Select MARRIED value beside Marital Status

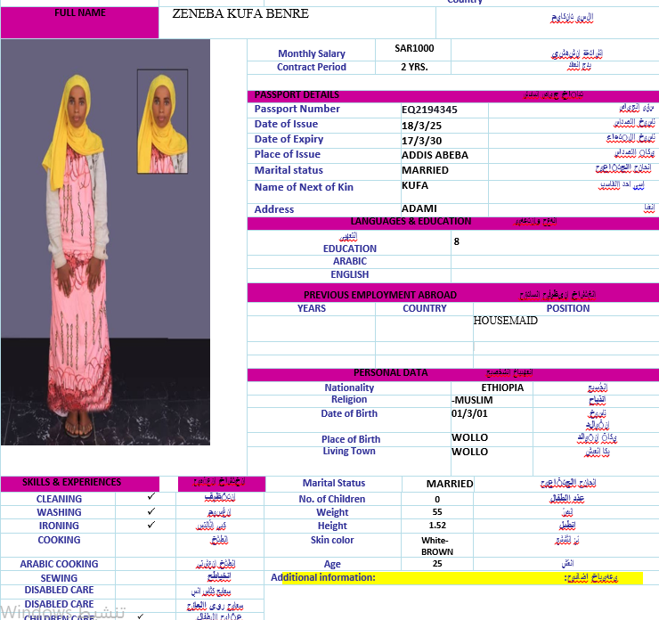click(450, 484)
